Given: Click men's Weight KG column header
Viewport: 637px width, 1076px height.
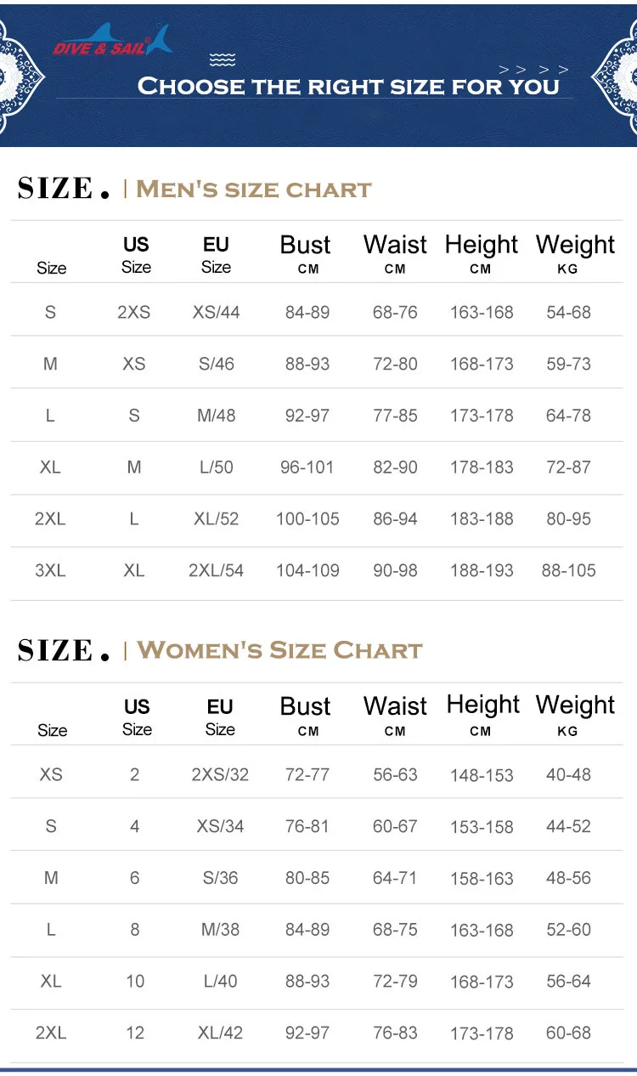Looking at the screenshot, I should (x=575, y=253).
